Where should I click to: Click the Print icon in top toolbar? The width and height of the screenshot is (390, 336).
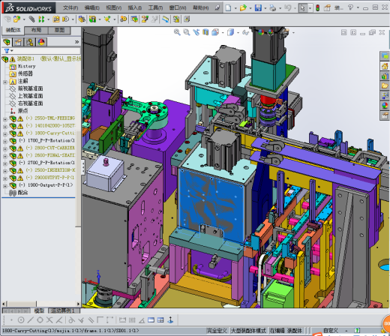click(x=272, y=7)
